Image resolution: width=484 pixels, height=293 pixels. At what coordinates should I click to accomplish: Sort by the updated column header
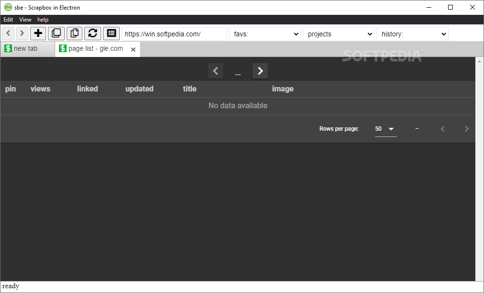pos(139,89)
